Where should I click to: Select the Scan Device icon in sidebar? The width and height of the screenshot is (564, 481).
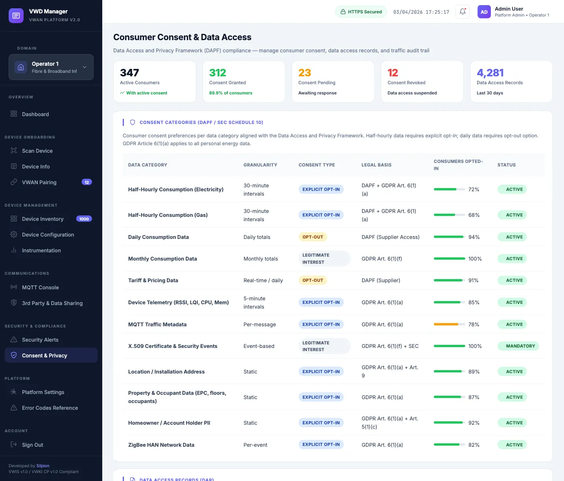[13, 151]
